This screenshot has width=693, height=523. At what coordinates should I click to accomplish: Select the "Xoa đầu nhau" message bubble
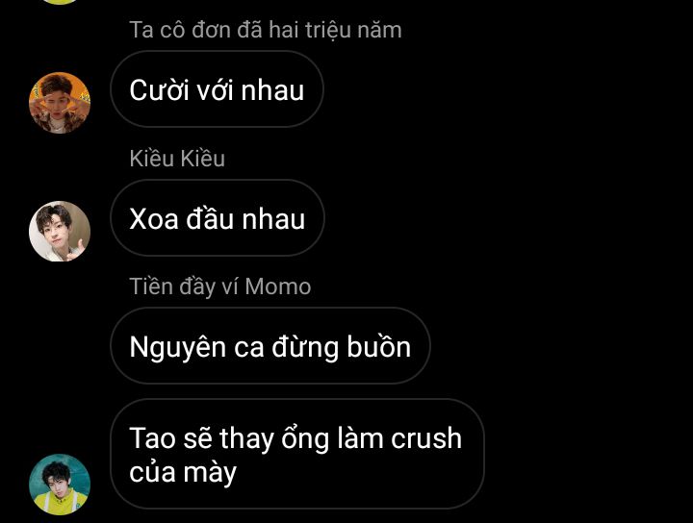(x=217, y=217)
